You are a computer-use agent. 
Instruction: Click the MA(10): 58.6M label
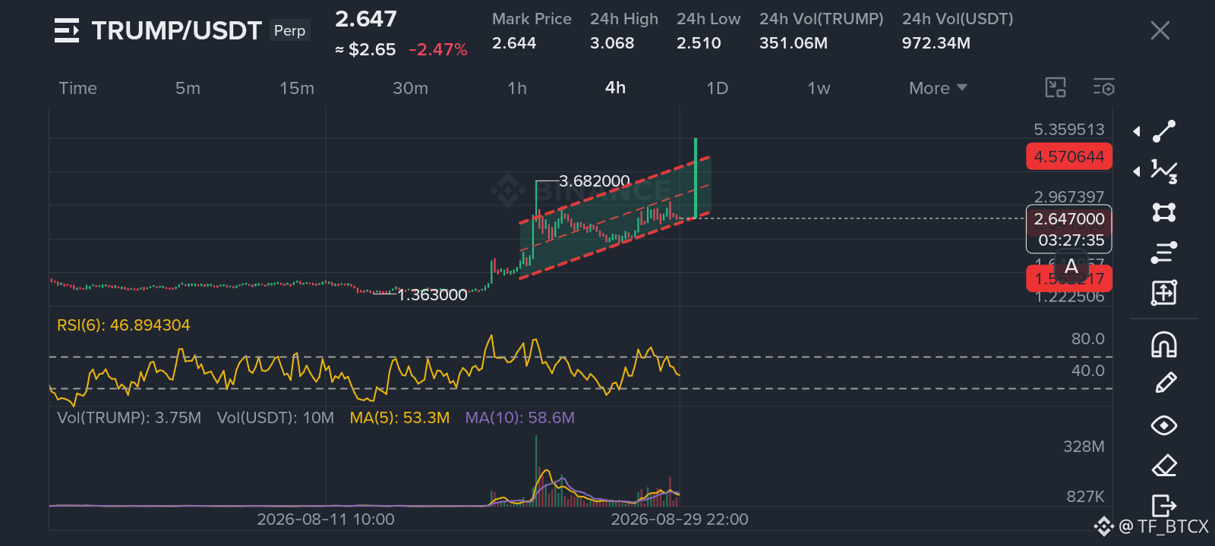520,418
